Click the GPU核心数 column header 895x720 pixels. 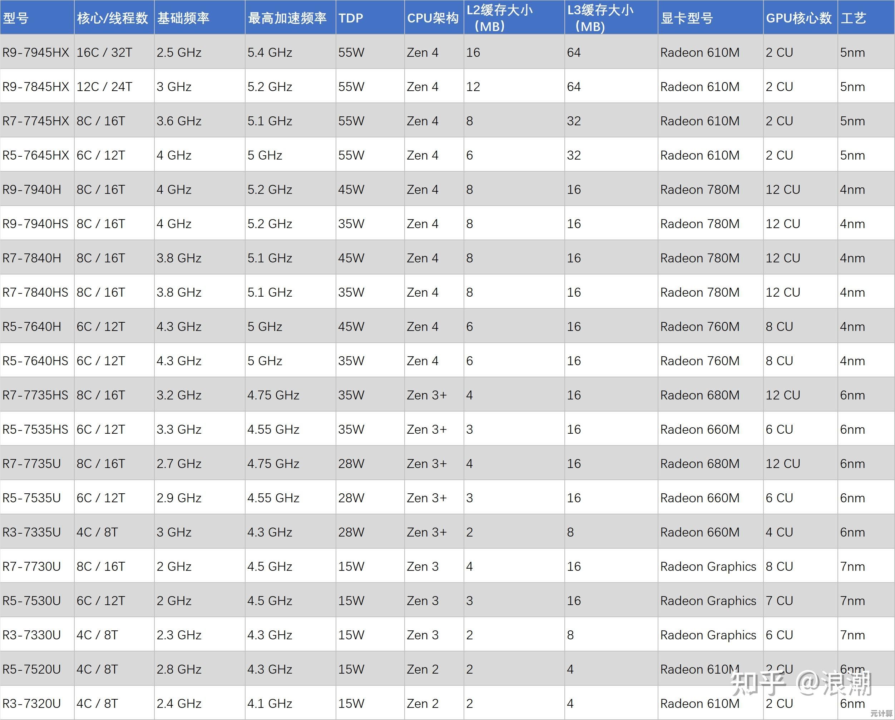(798, 18)
